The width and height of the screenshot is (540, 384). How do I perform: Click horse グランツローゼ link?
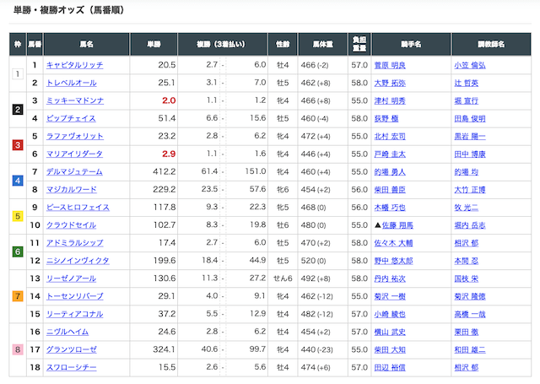[71, 349]
